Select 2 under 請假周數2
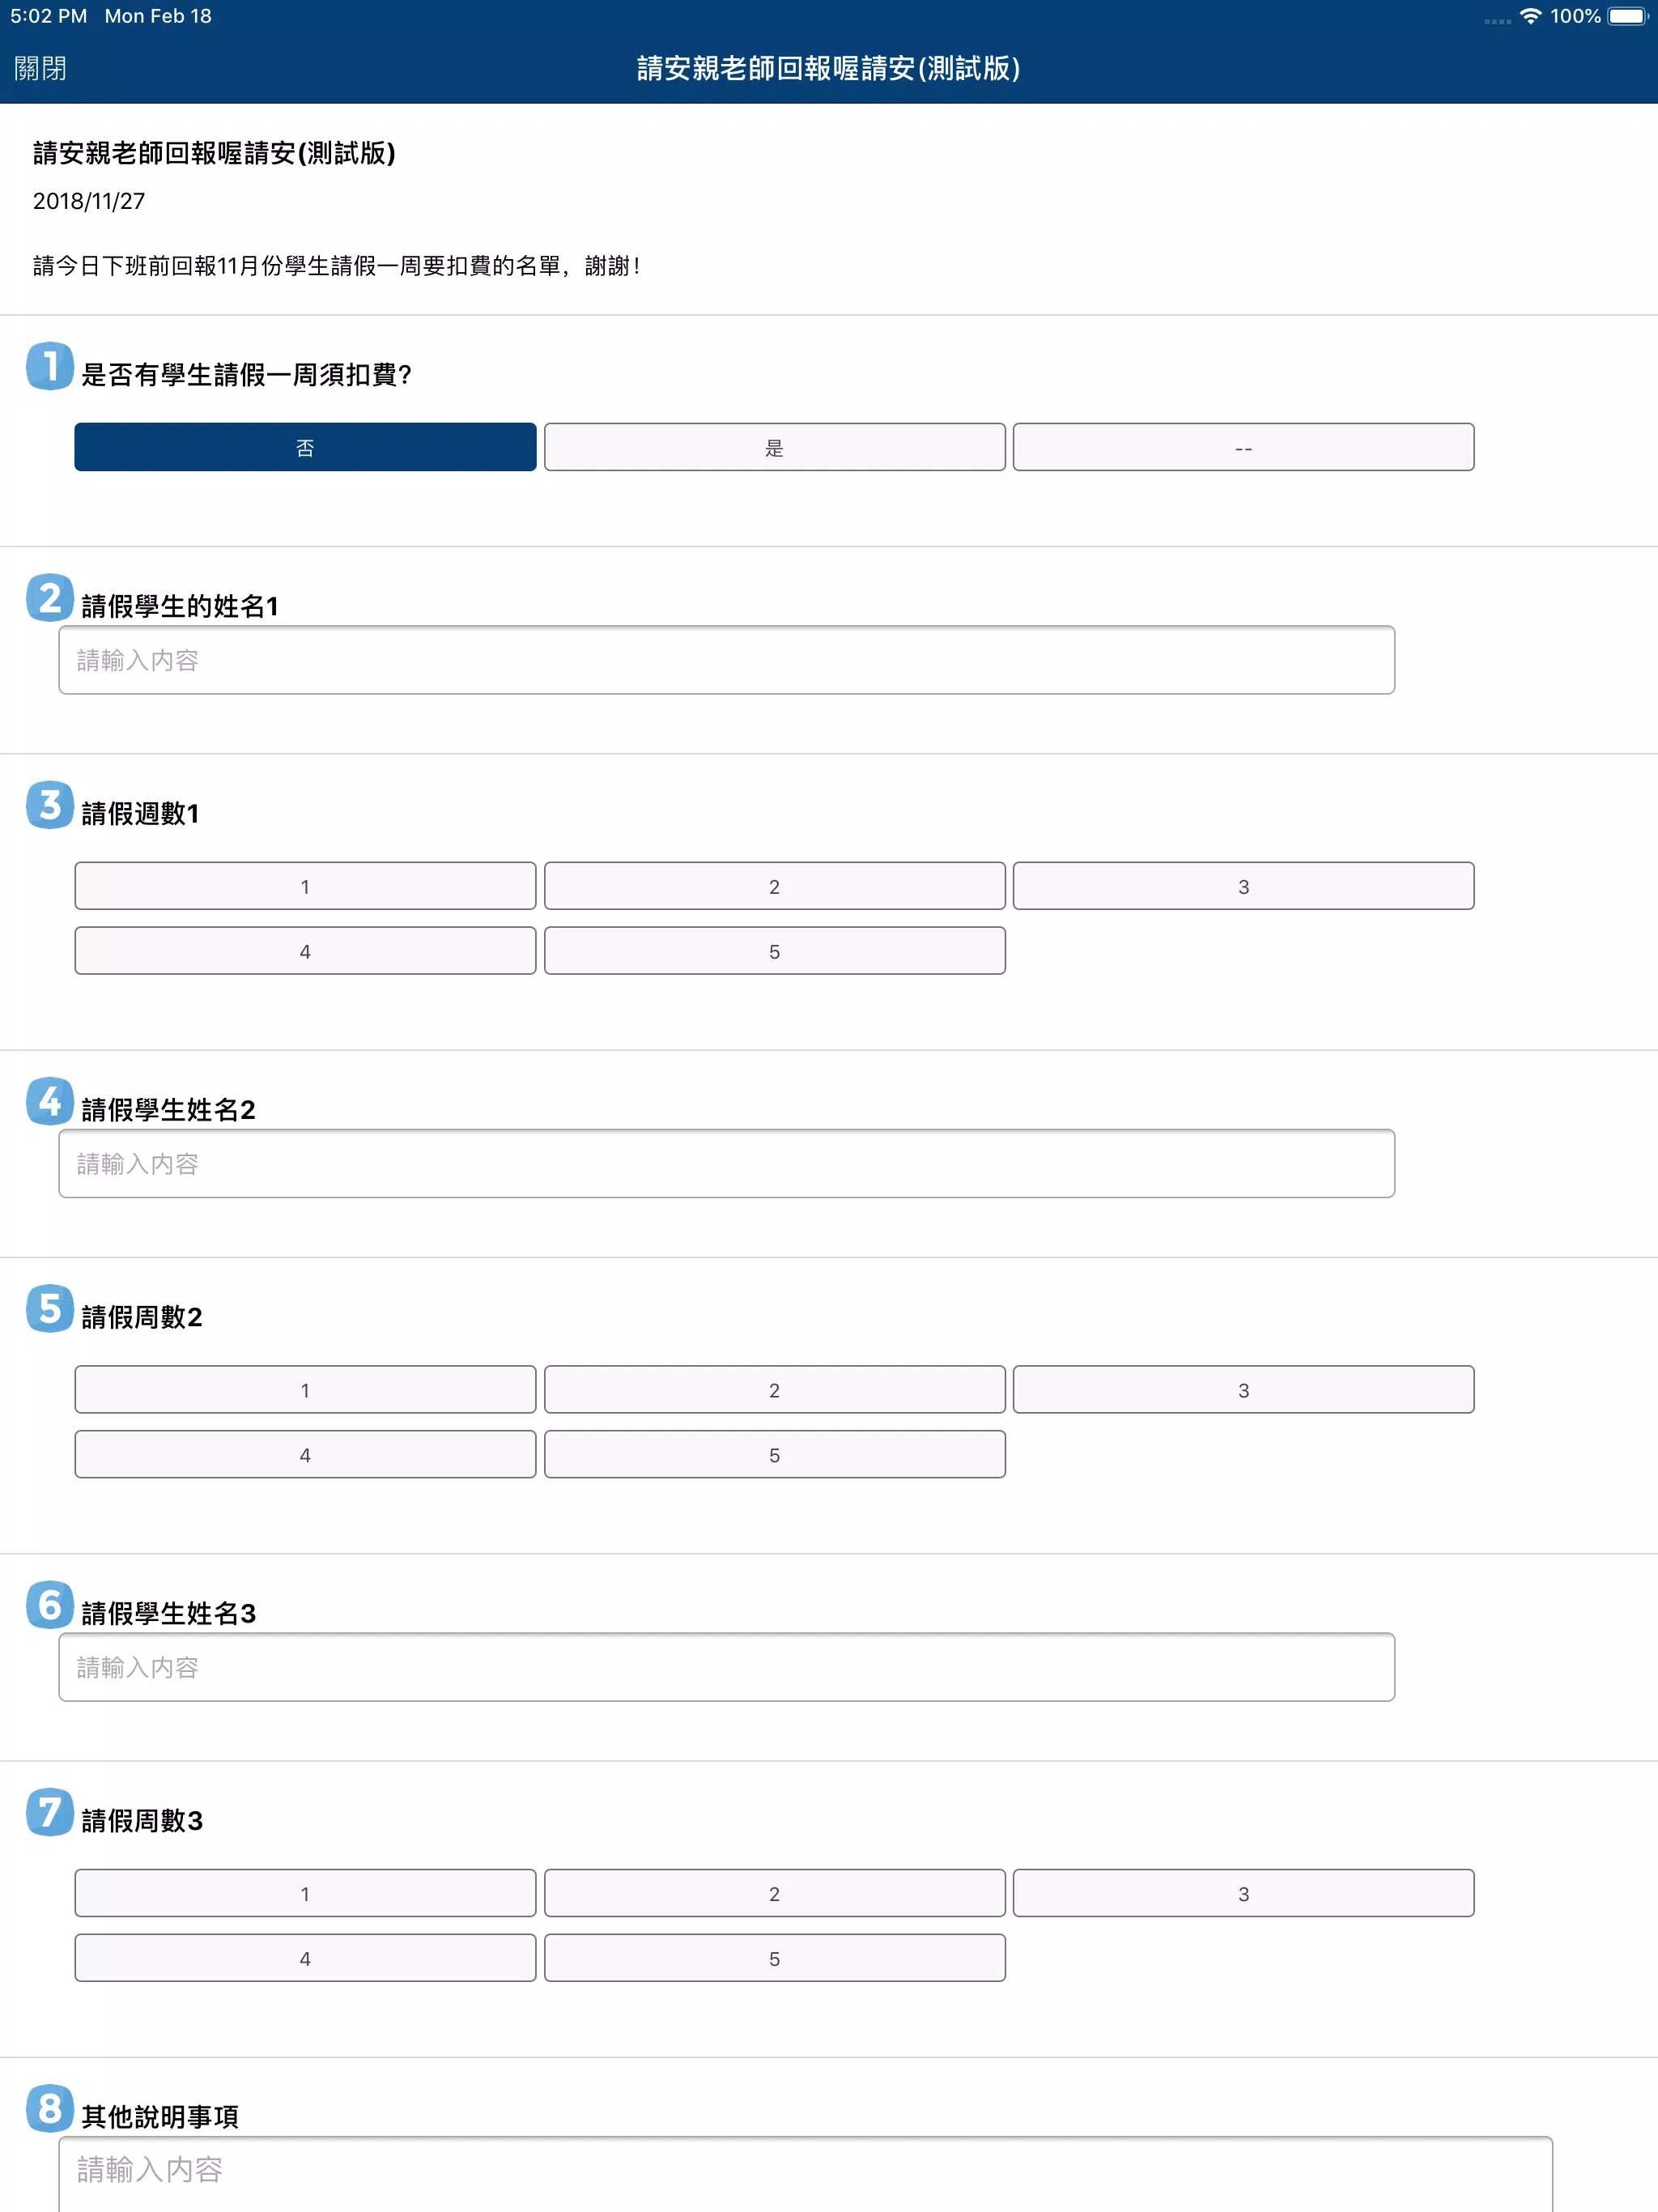Screen dimensions: 1658x2212 click(774, 1389)
